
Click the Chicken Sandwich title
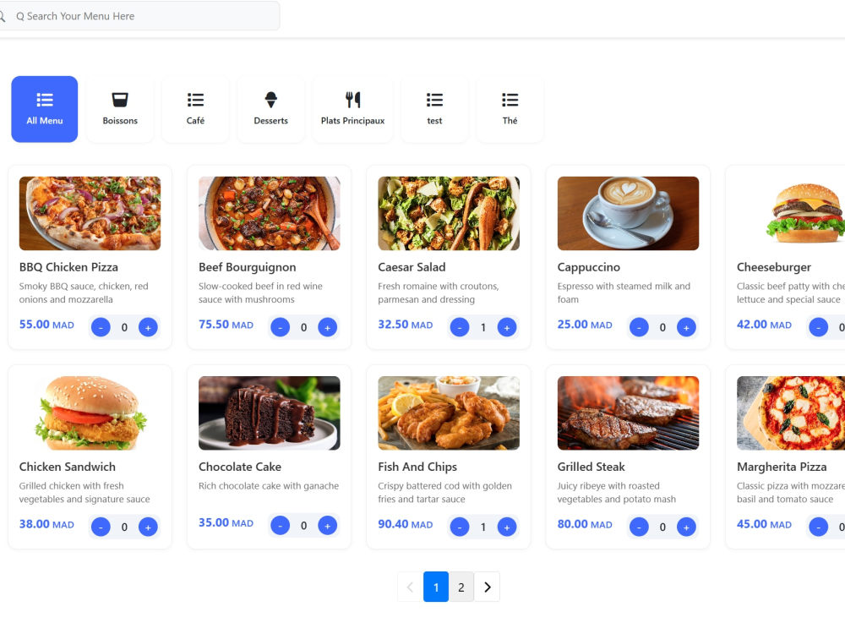tap(68, 467)
